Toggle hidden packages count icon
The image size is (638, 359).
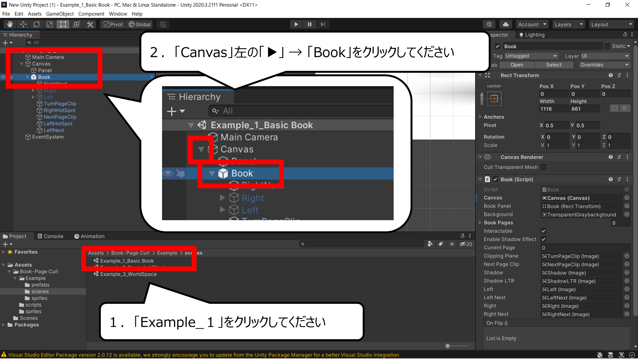pyautogui.click(x=466, y=244)
